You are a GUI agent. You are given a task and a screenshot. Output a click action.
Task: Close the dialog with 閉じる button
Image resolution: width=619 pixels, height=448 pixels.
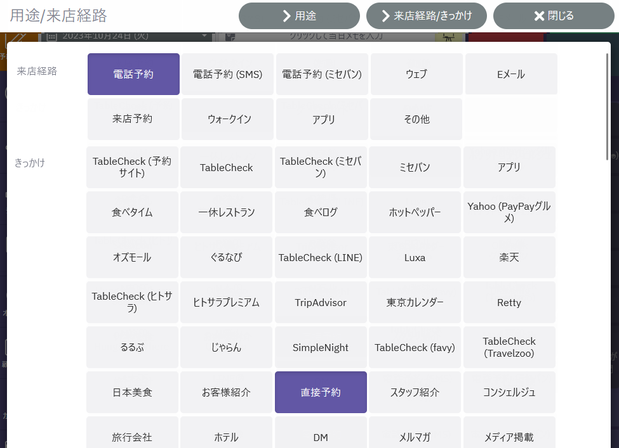click(554, 16)
